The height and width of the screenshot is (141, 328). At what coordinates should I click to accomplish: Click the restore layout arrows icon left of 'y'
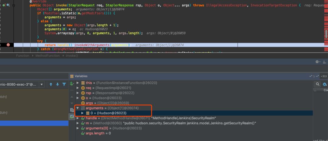click(x=310, y=76)
